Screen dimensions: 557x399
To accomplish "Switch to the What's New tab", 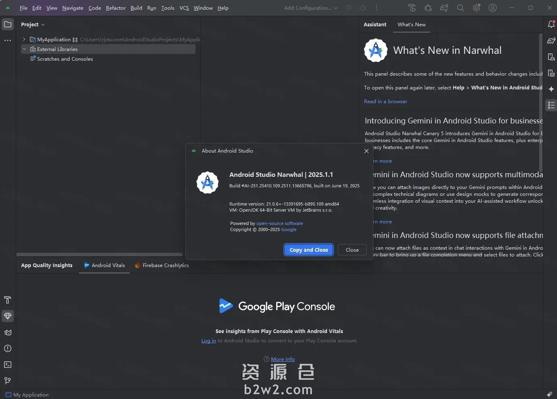I will pos(411,25).
